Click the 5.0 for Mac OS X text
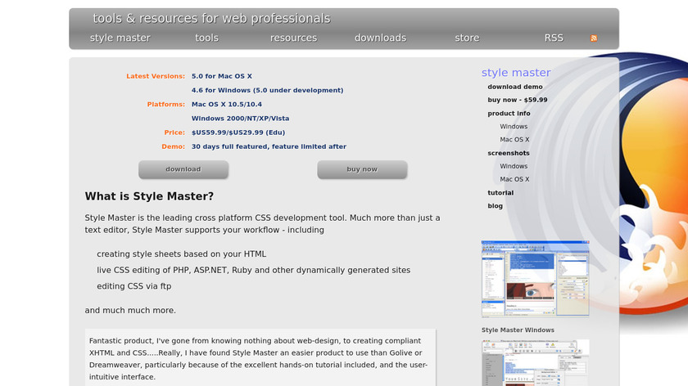The height and width of the screenshot is (386, 688). pos(222,76)
